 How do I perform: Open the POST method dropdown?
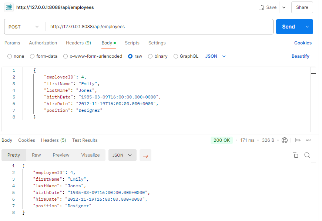[24, 27]
